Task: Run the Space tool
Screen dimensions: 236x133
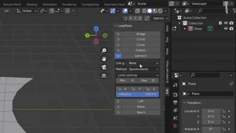Action: click(141, 112)
